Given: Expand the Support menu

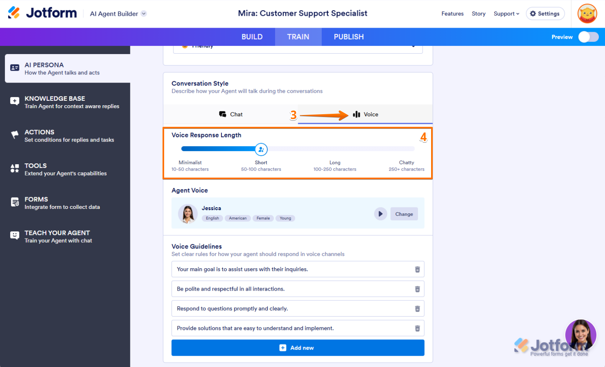Looking at the screenshot, I should (x=507, y=13).
